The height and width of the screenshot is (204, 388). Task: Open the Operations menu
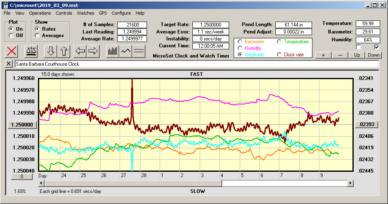coord(40,13)
